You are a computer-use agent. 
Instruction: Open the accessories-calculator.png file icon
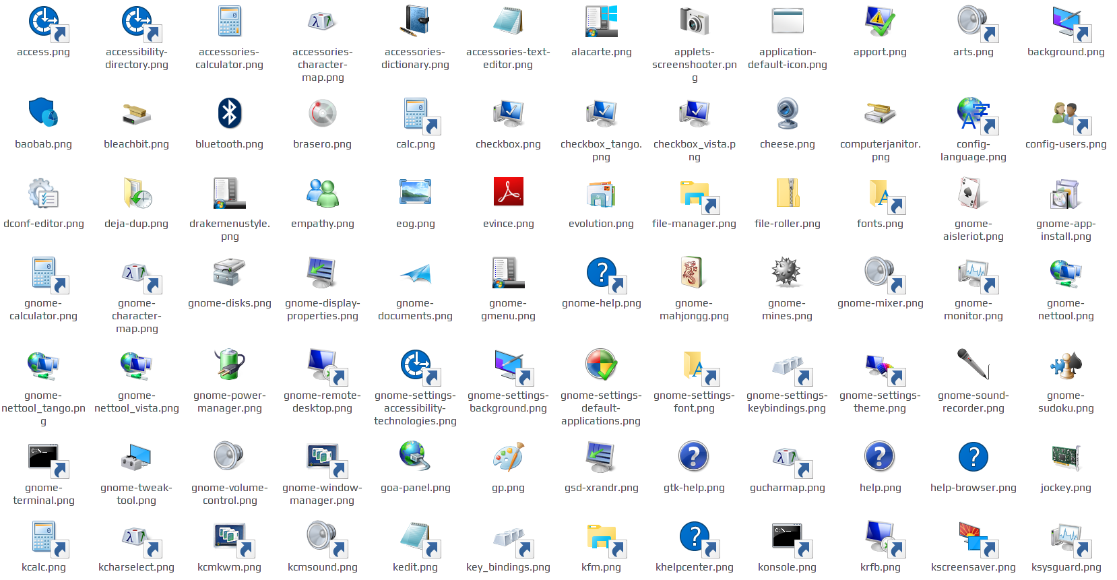click(230, 22)
